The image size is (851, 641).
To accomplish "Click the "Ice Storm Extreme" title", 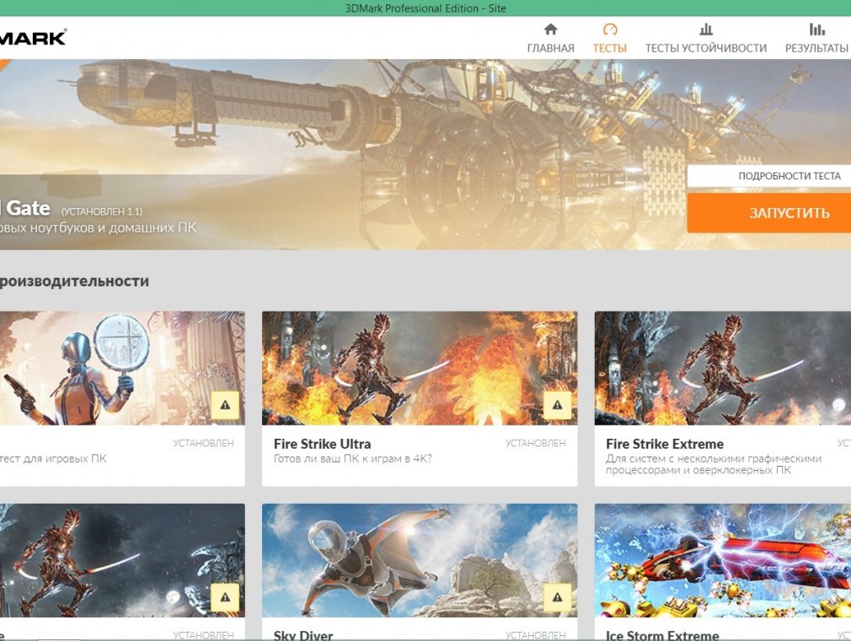I will (x=662, y=635).
